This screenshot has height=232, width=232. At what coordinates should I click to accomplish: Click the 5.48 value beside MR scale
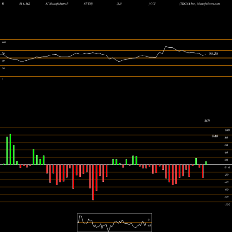coord(215,136)
